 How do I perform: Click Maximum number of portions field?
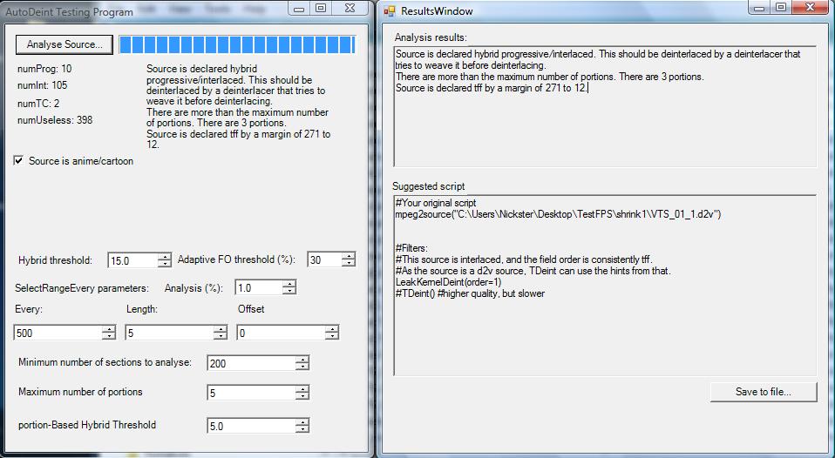click(x=251, y=393)
